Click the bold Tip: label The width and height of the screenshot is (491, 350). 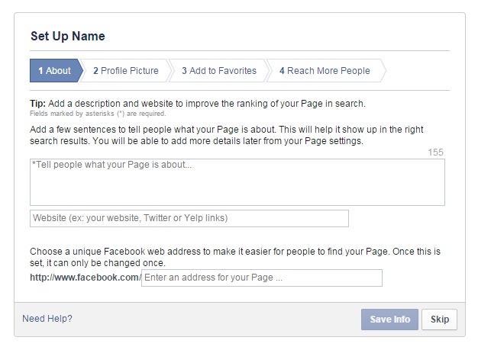(38, 104)
